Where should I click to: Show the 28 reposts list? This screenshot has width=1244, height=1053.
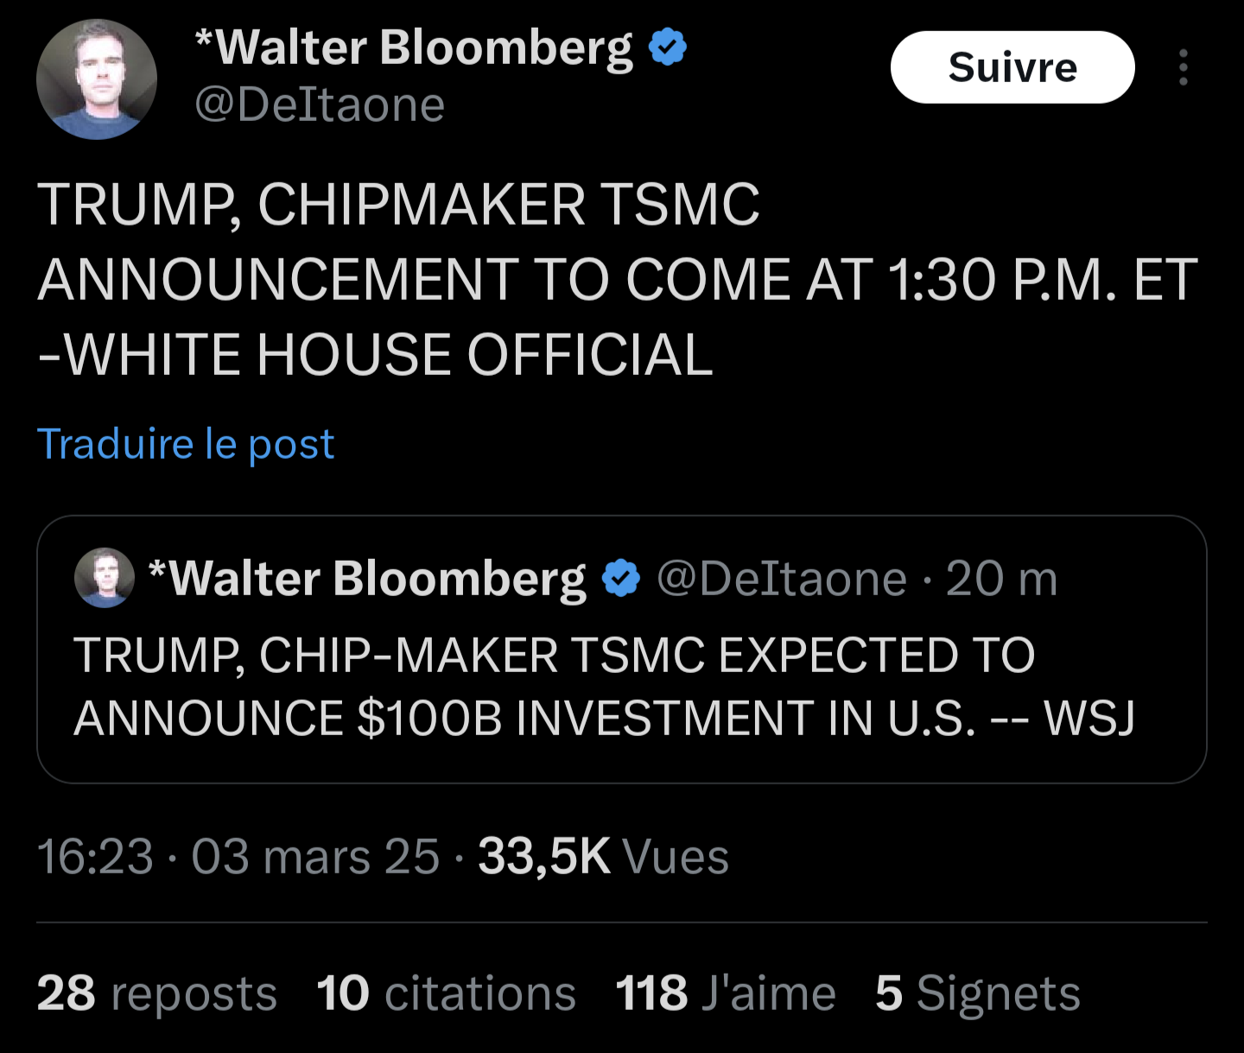tap(156, 993)
